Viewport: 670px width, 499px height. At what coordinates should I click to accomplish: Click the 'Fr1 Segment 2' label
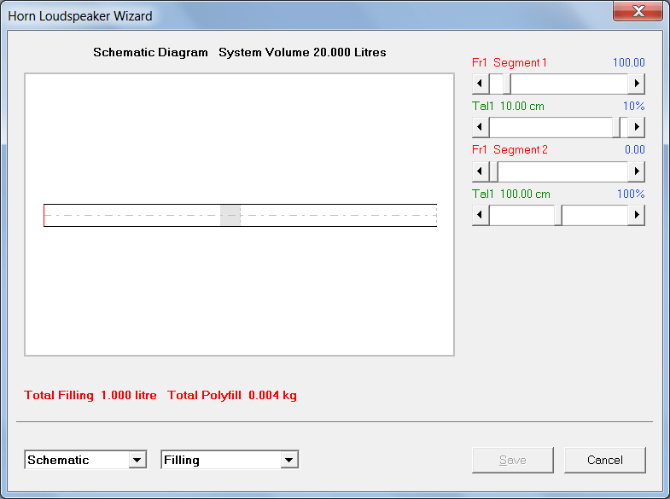[x=510, y=149]
